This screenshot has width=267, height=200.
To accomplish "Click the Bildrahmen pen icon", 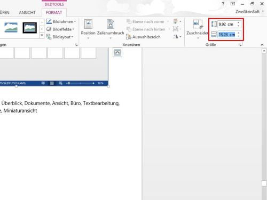I will [49, 21].
